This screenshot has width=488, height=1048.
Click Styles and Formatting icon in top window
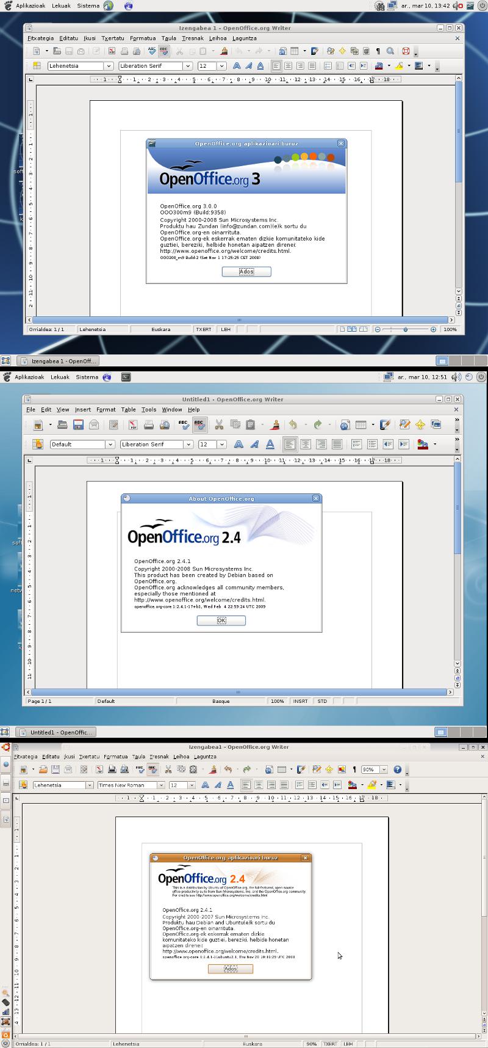[37, 66]
